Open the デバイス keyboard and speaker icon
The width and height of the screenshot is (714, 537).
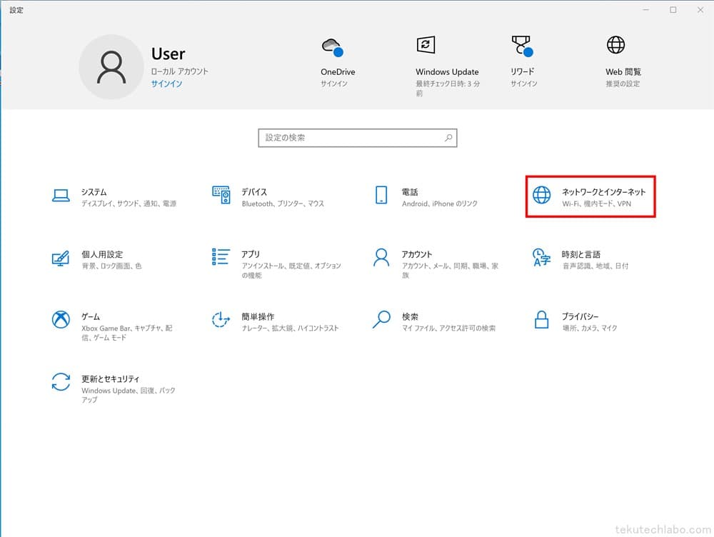[x=221, y=195]
